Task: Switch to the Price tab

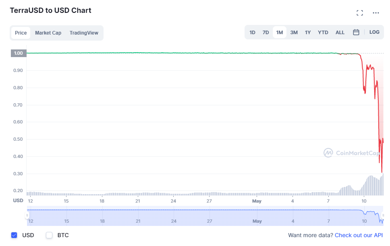Action: point(21,33)
